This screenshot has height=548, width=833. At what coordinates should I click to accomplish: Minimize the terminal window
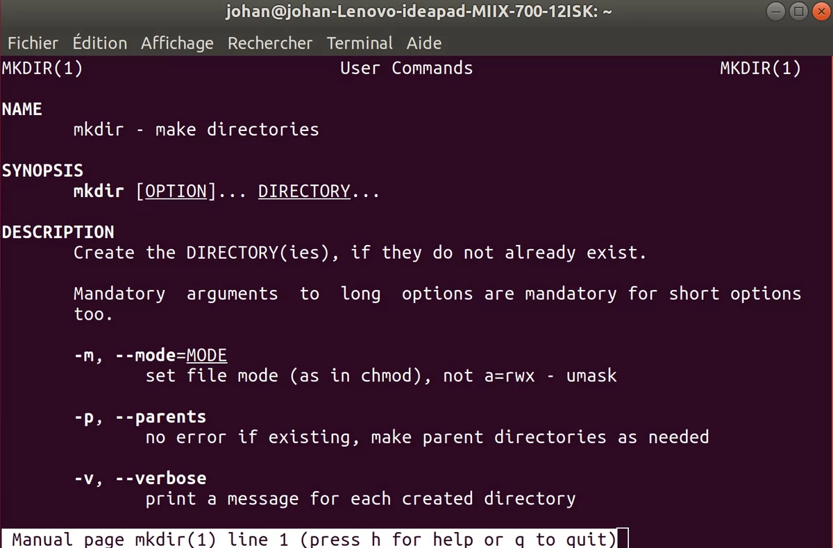(x=777, y=12)
